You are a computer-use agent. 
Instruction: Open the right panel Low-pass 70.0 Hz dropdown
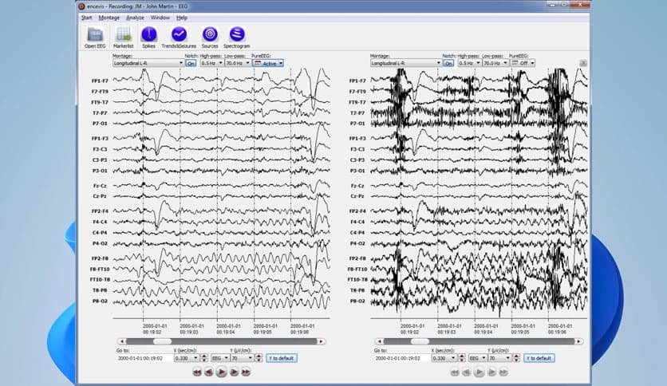(x=495, y=63)
